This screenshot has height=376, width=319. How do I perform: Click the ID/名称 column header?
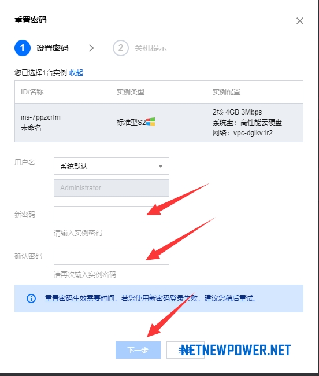point(32,92)
